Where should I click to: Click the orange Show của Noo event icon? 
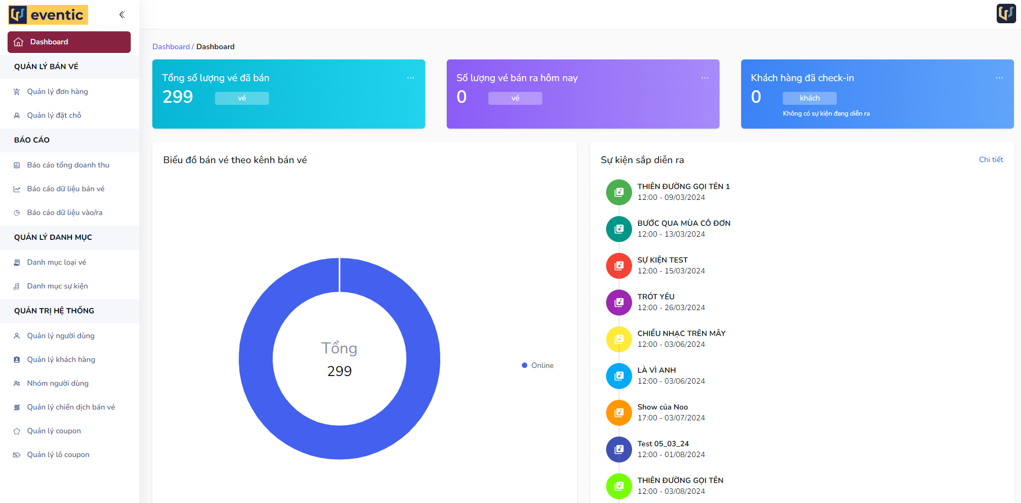(x=619, y=413)
